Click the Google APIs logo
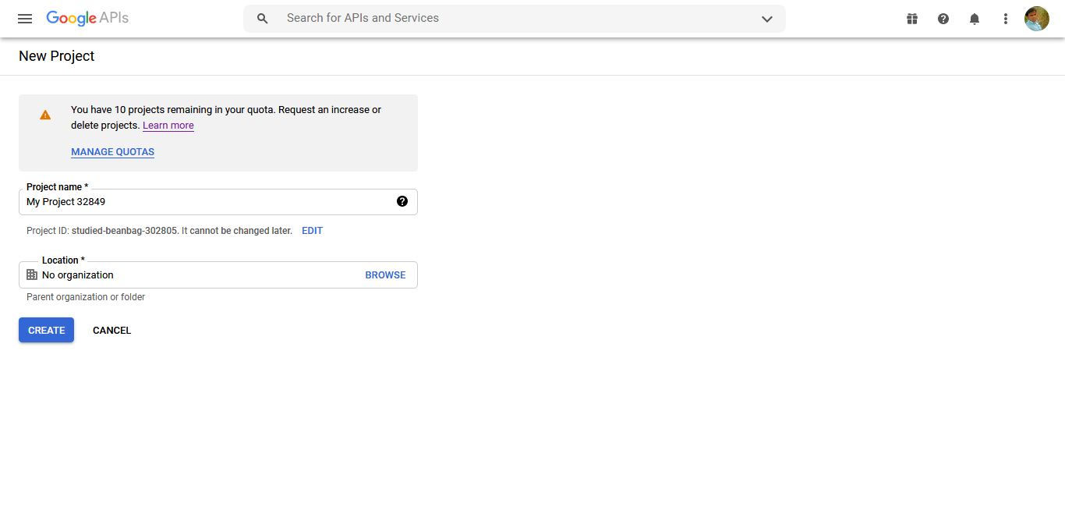The width and height of the screenshot is (1065, 510). pos(87,18)
